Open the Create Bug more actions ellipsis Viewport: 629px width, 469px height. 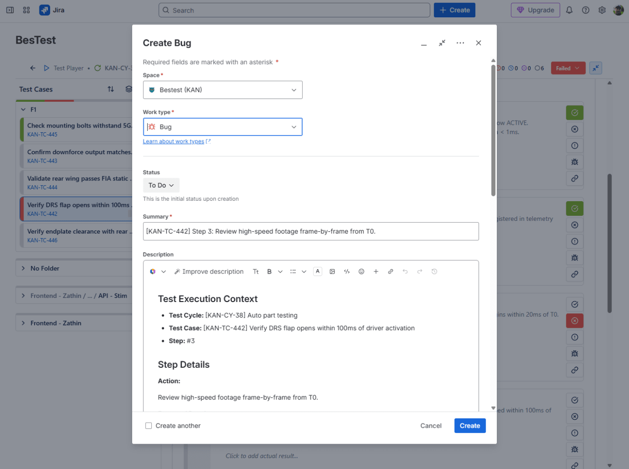460,43
